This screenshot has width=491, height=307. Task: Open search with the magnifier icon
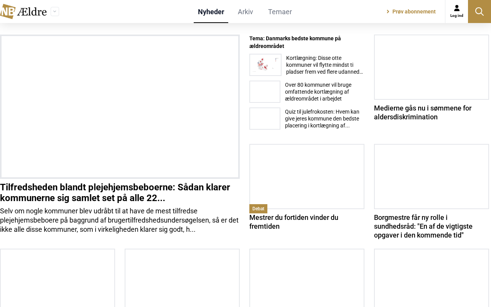[x=479, y=12]
